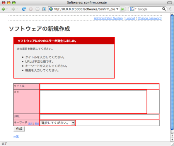Click the 完了 status bar text
The image size is (174, 146).
click(x=4, y=144)
